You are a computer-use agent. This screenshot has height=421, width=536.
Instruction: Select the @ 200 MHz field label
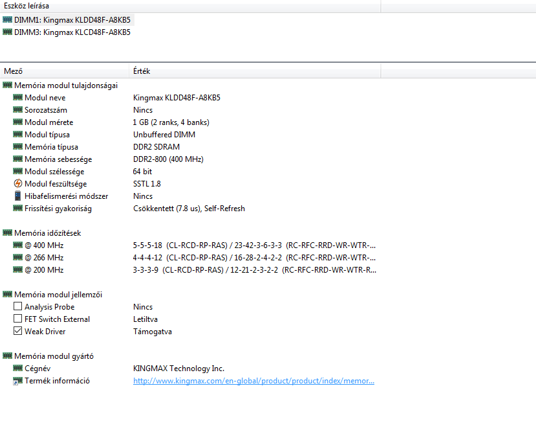coord(44,270)
